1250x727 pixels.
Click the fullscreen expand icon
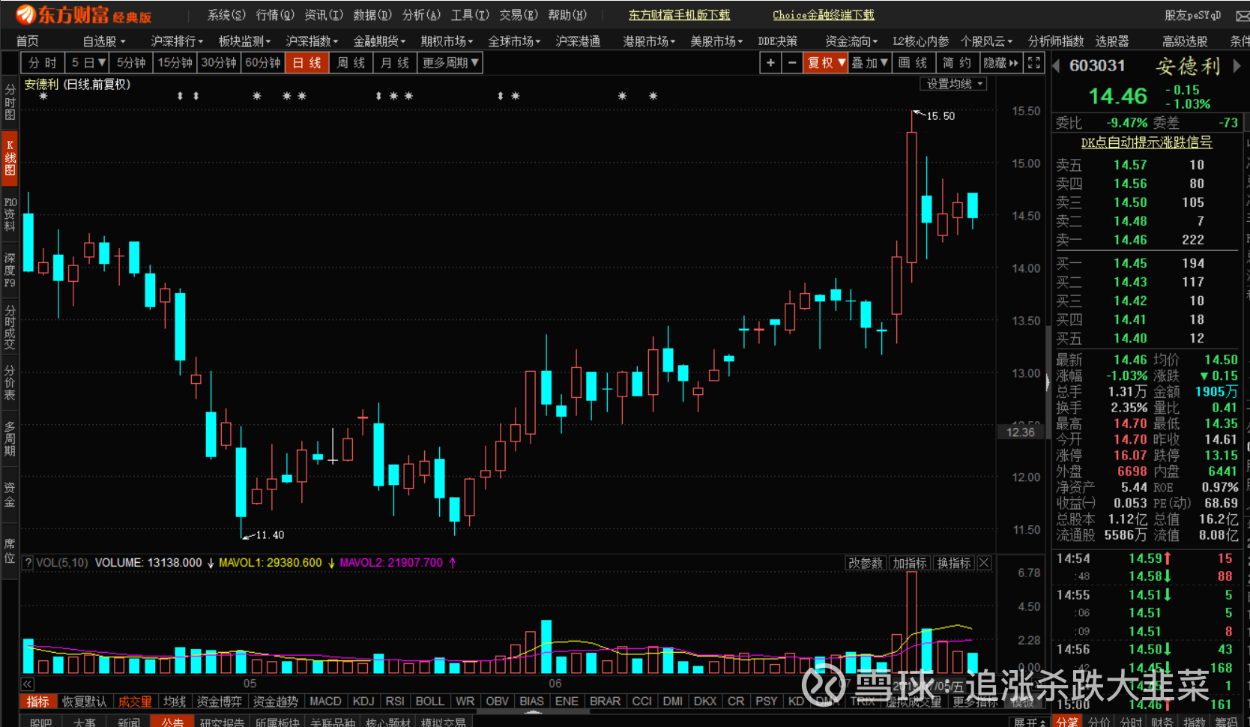(1034, 63)
